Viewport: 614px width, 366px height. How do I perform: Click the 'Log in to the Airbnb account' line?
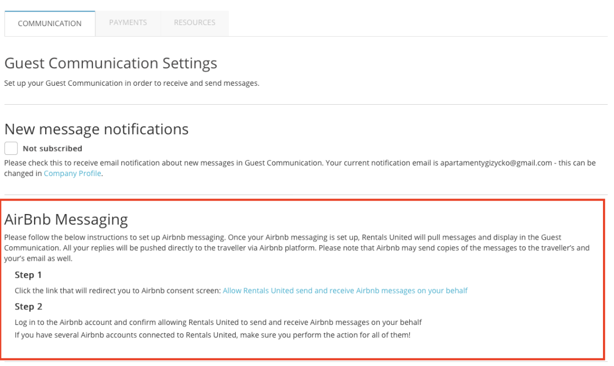click(218, 322)
